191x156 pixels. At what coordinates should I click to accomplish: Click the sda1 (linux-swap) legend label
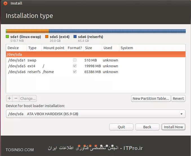pyautogui.click(x=26, y=37)
